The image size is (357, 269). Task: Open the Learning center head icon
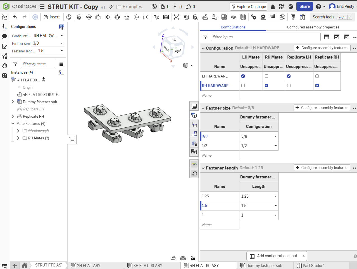(291, 7)
